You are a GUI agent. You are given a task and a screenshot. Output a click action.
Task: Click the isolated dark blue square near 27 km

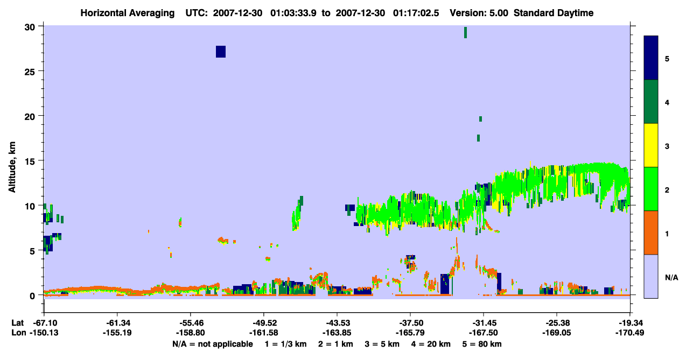pos(221,52)
